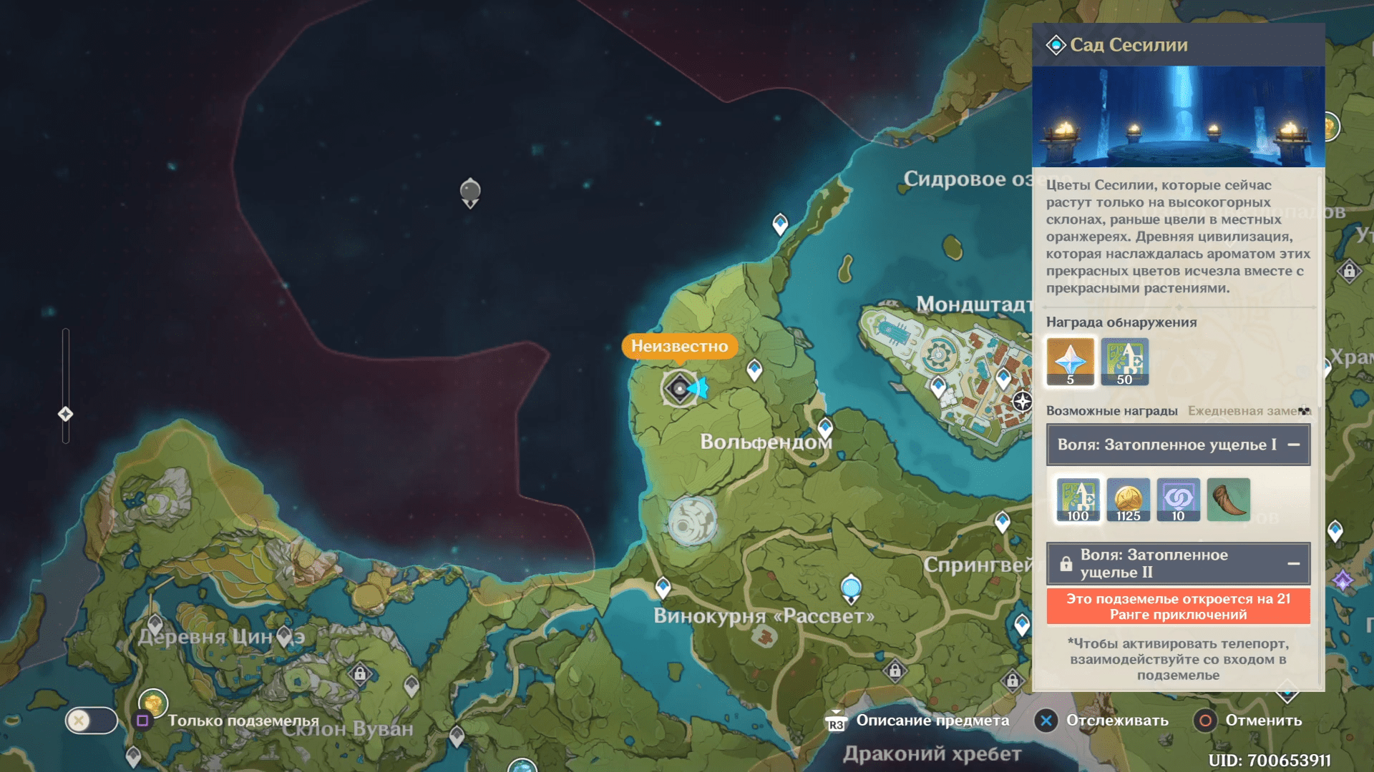Image resolution: width=1374 pixels, height=772 pixels.
Task: Select the purple star marker at the right edge
Action: 1343,580
